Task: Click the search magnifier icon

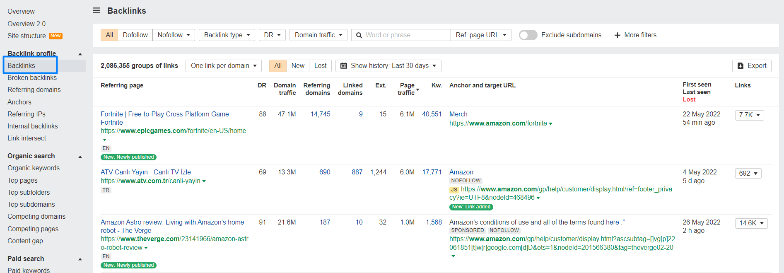Action: click(359, 35)
